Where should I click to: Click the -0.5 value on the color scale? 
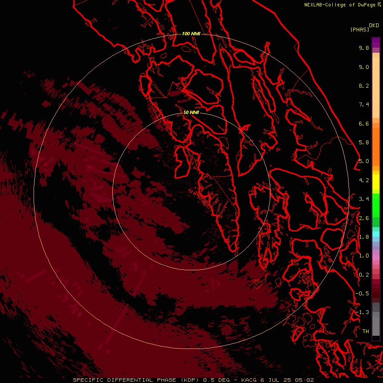click(362, 294)
